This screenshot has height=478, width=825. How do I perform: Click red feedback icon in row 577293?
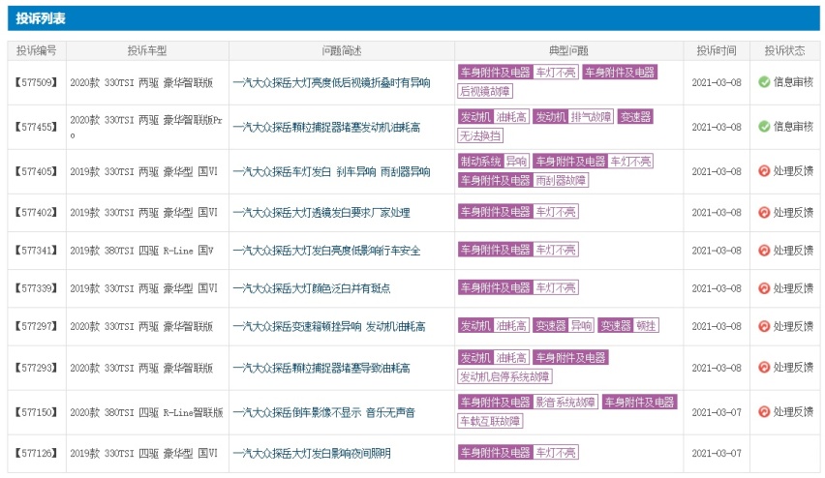764,368
